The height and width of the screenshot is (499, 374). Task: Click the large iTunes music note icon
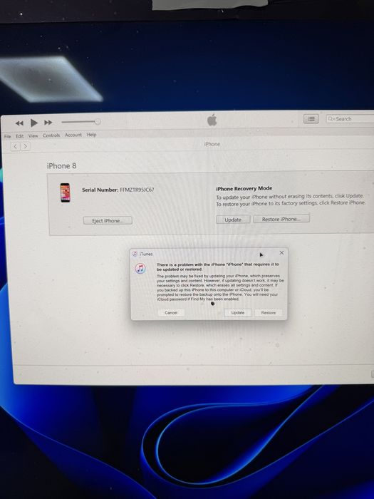[x=140, y=269]
